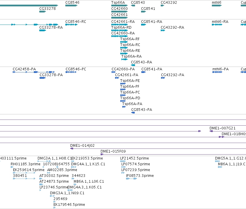Screen dimensions: 246x209
Task: Click the AT30302.5prime EST label
Action: click(x=54, y=175)
